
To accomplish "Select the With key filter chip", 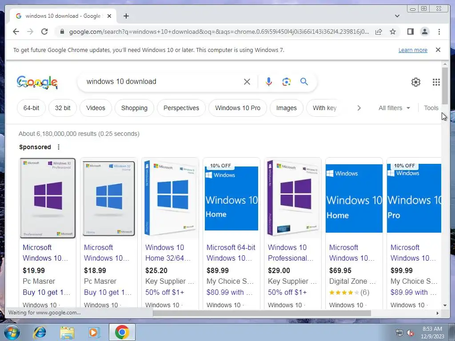I will pos(324,108).
